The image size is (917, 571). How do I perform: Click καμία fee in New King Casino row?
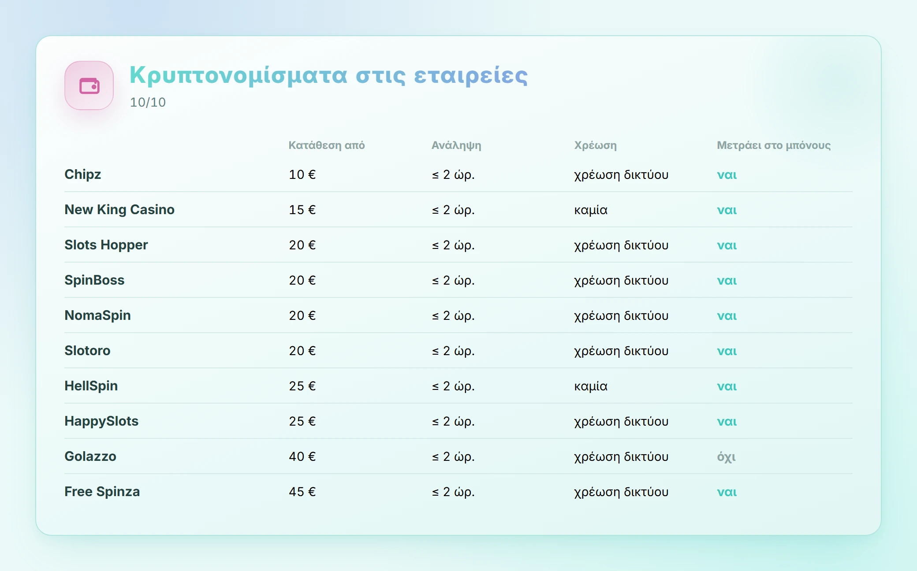click(x=591, y=210)
